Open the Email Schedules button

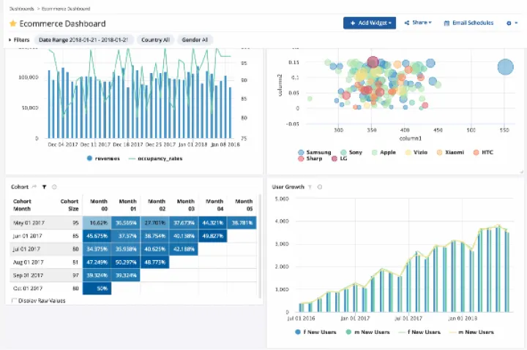pyautogui.click(x=468, y=23)
